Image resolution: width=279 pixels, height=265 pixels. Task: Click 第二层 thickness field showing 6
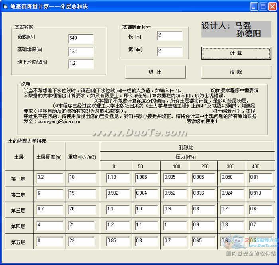[x=50, y=194]
